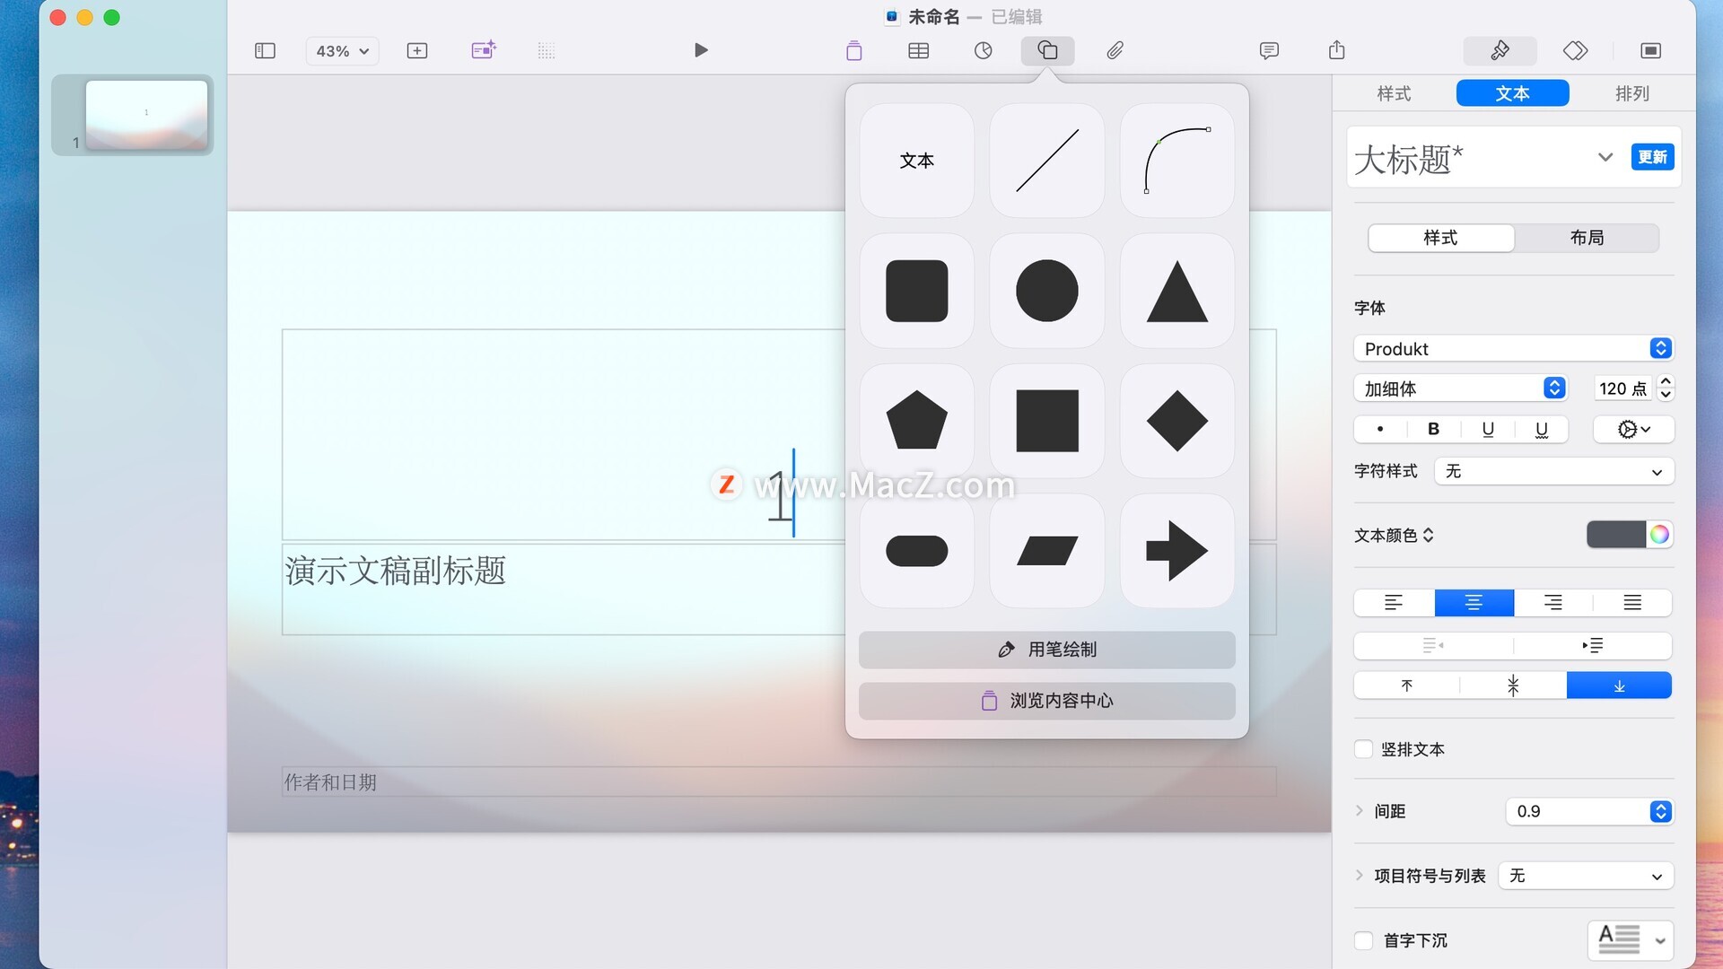Expand the 间距 section
This screenshot has height=969, width=1723.
click(1360, 811)
